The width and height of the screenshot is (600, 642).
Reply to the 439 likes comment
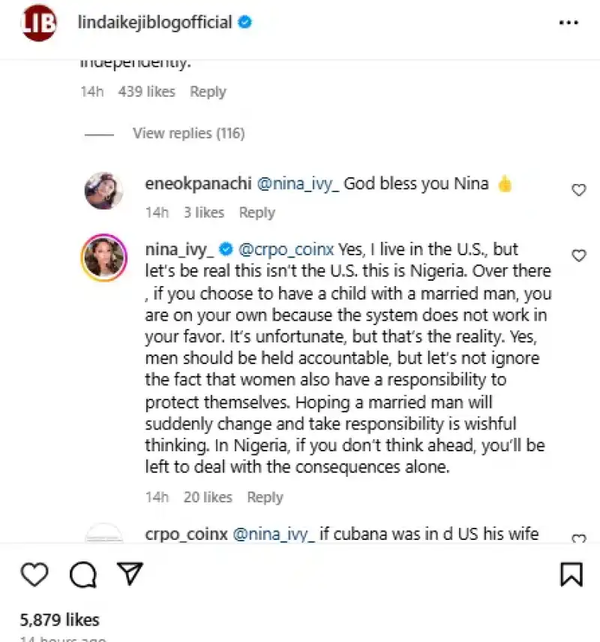[x=208, y=92]
